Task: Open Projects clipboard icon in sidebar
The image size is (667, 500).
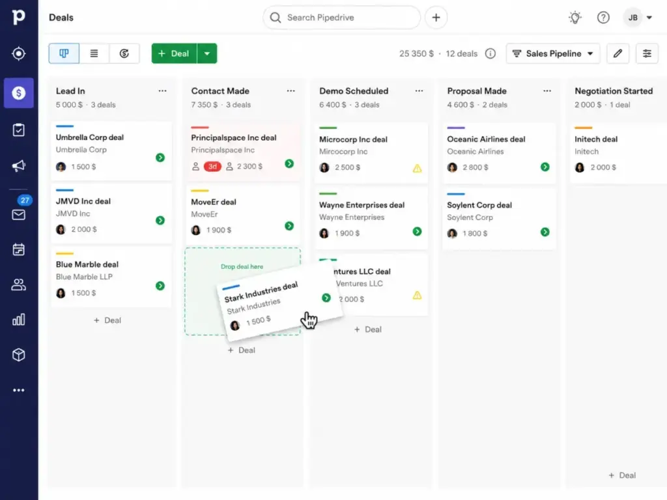Action: [18, 130]
